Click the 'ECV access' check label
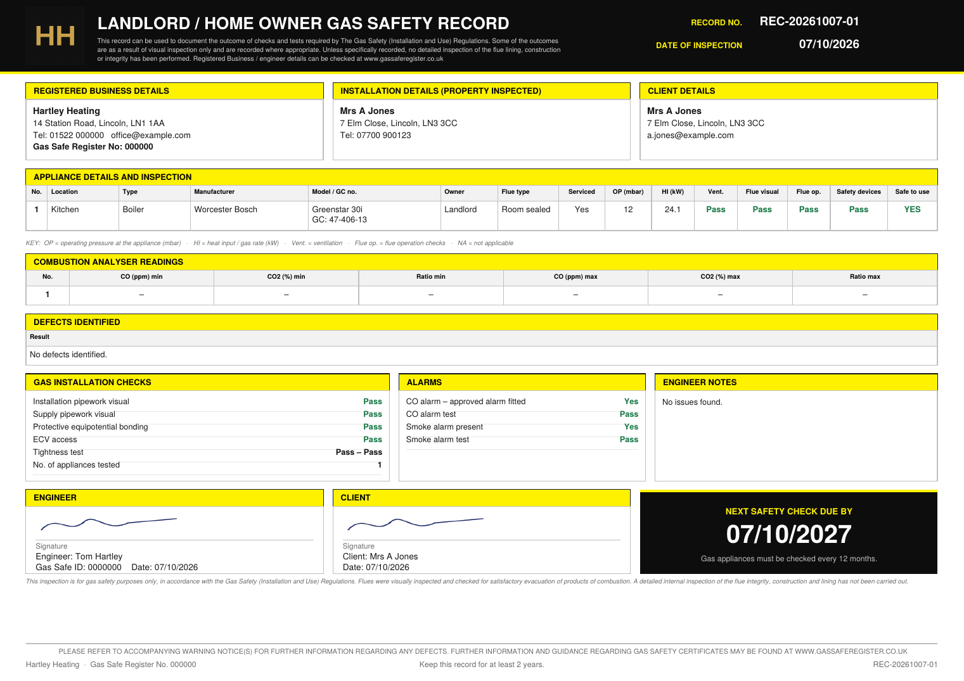 click(x=55, y=440)
